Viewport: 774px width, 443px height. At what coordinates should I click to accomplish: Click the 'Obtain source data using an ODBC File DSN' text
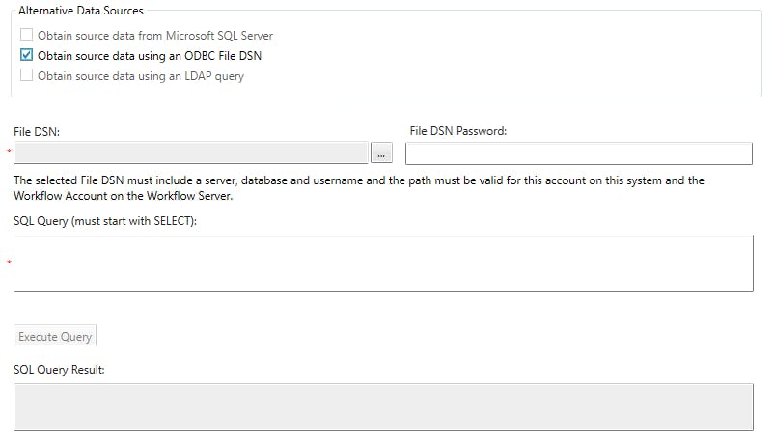(x=150, y=56)
